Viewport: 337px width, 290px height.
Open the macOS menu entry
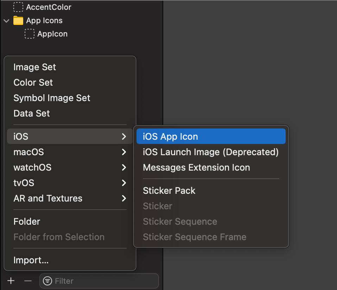tap(70, 152)
